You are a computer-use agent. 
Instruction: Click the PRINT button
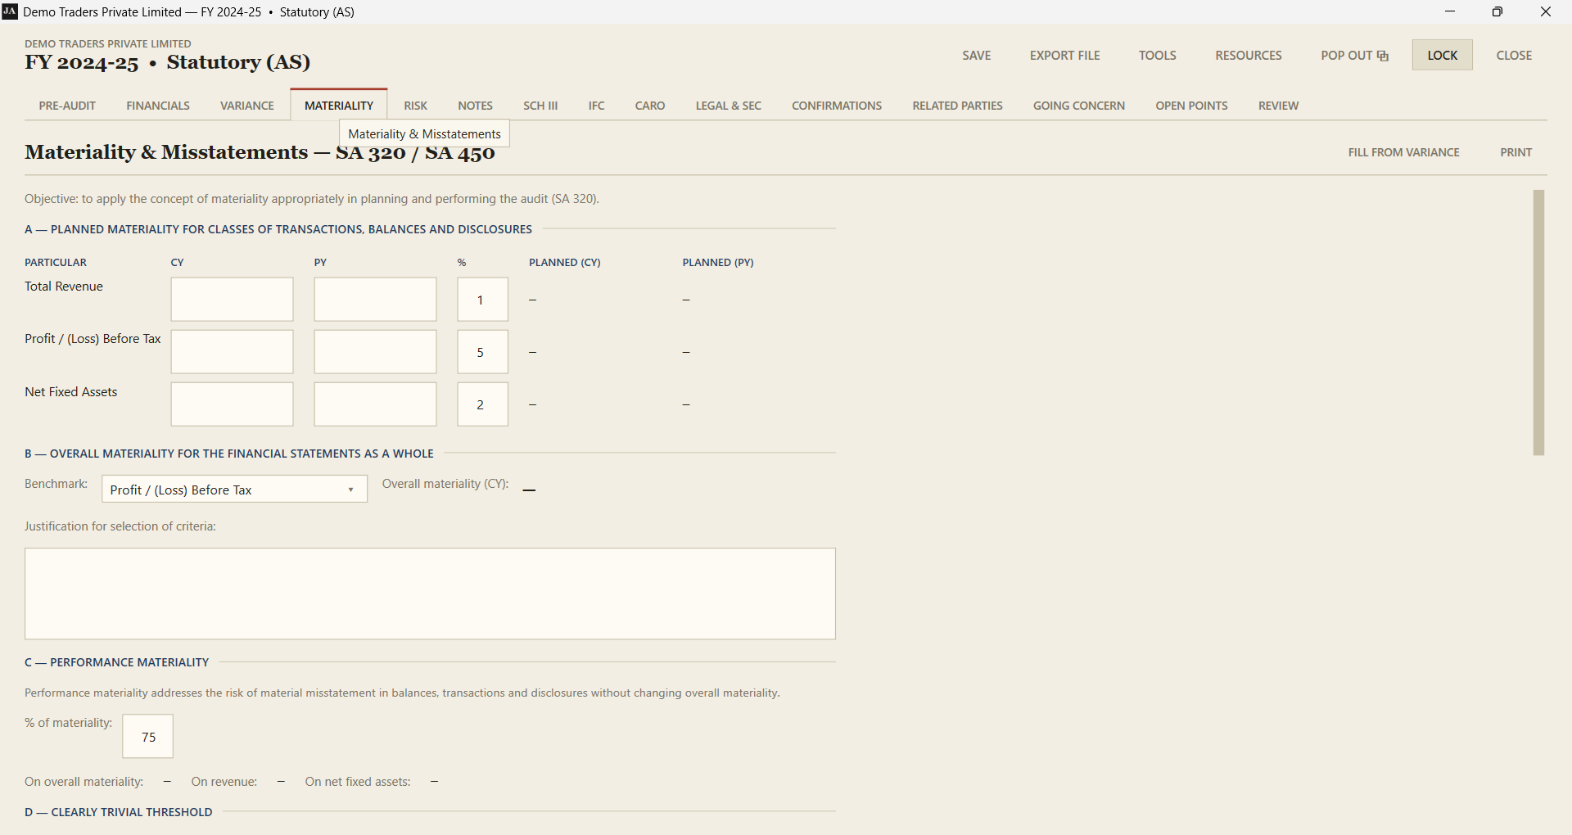click(x=1516, y=152)
